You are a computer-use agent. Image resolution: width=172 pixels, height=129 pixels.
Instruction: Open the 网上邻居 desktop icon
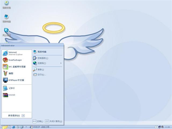click(6, 32)
